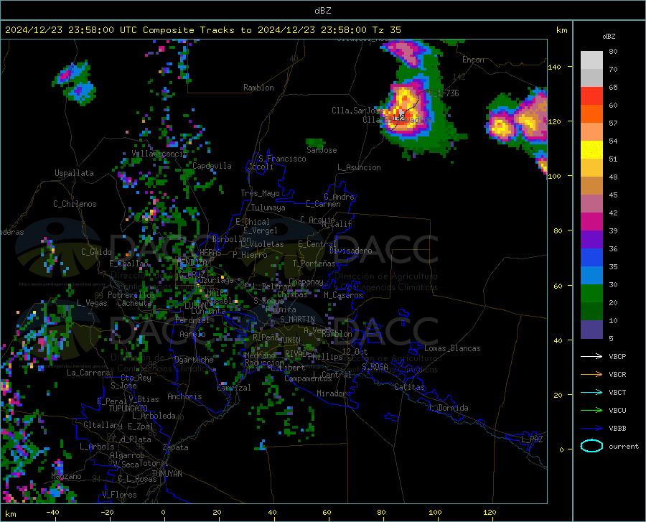
Task: Click the VBBB legend text
Action: click(617, 429)
